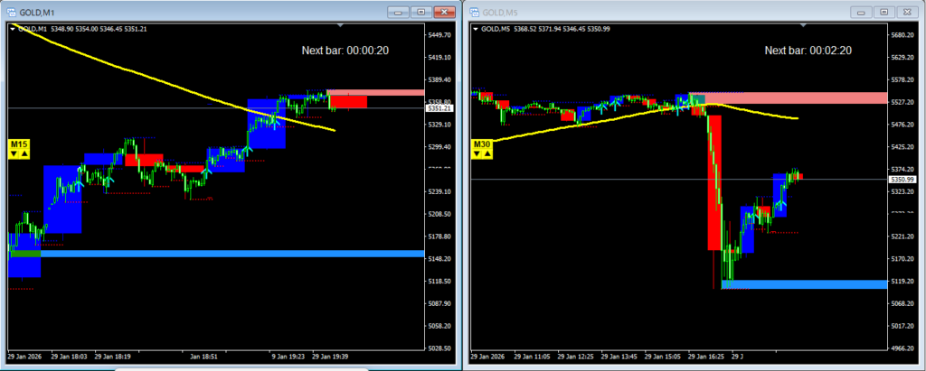Click the chart icon in GOLD,M1 title bar
Viewport: 926px width, 371px height.
(12, 12)
